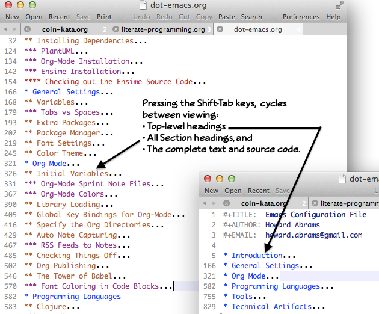Click the Font Settings heading
Viewport: 379px width, 314px height.
pyautogui.click(x=64, y=143)
